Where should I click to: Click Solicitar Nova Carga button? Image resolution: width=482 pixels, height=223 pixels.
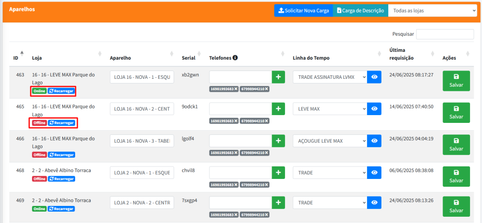pos(303,10)
